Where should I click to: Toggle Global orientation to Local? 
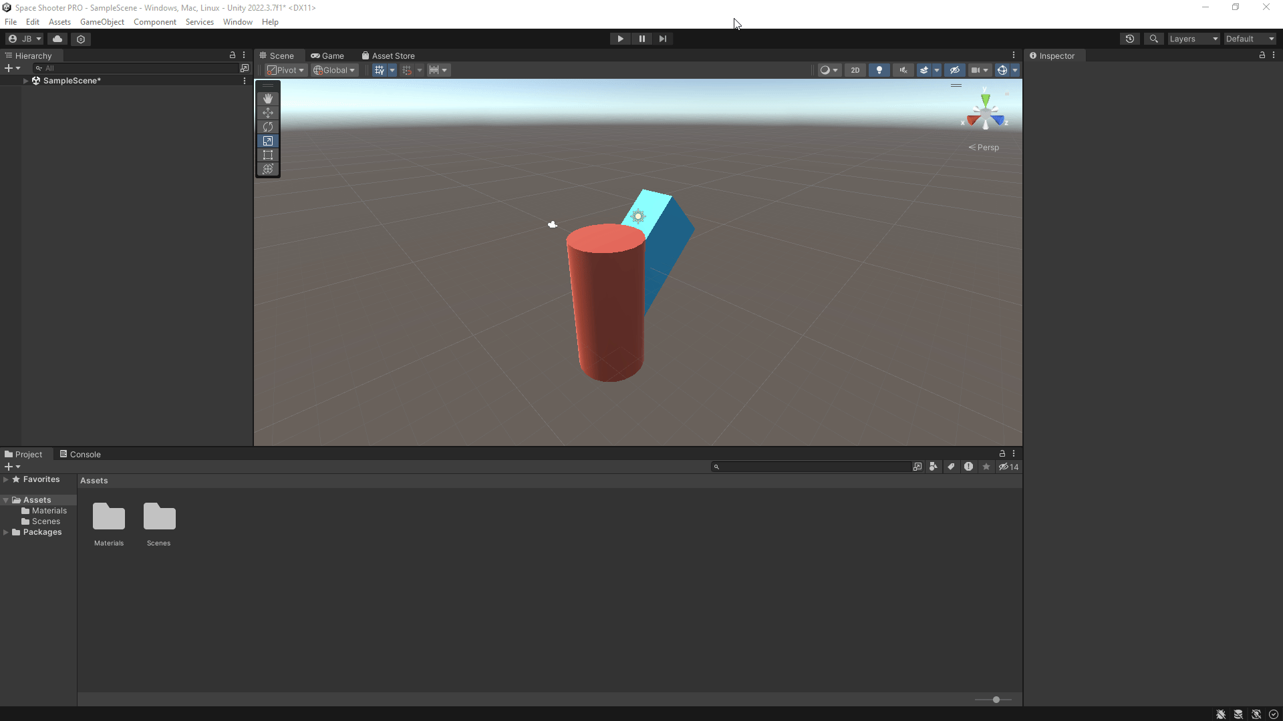334,69
